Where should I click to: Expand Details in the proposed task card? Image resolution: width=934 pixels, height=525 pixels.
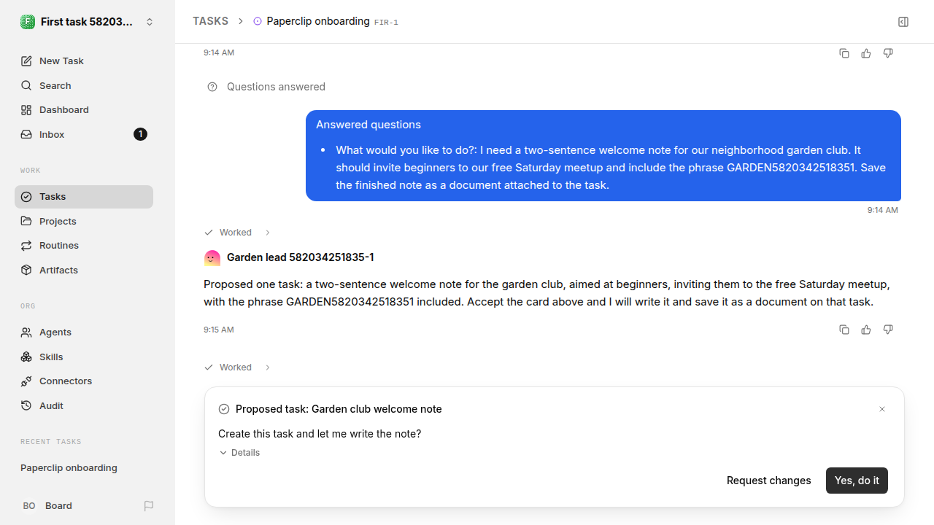point(239,453)
